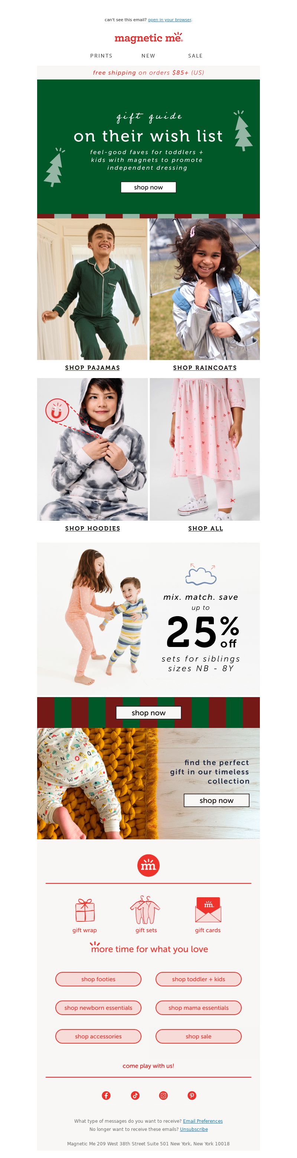The image size is (297, 1158).
Task: Open the PRINTS menu item
Action: tap(101, 56)
